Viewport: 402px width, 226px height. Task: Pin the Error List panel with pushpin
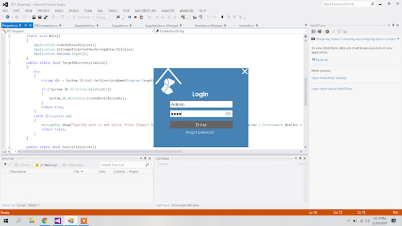145,158
